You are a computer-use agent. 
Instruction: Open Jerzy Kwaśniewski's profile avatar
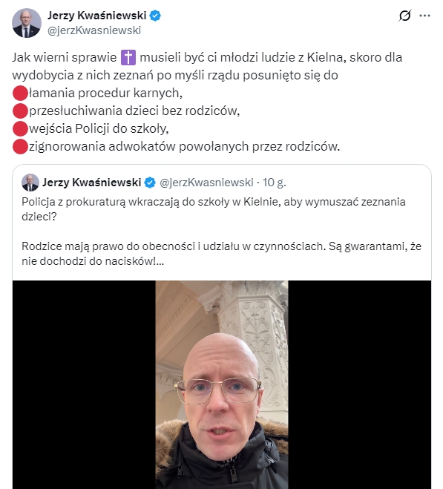tap(27, 23)
